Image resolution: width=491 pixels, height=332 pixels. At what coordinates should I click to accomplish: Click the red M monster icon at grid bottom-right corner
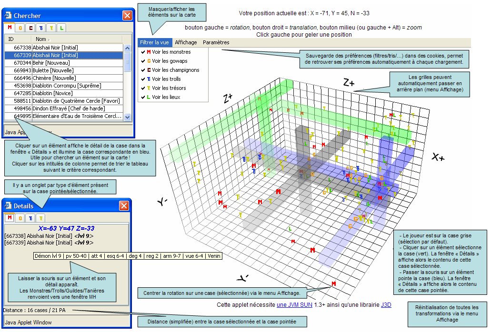click(x=334, y=284)
